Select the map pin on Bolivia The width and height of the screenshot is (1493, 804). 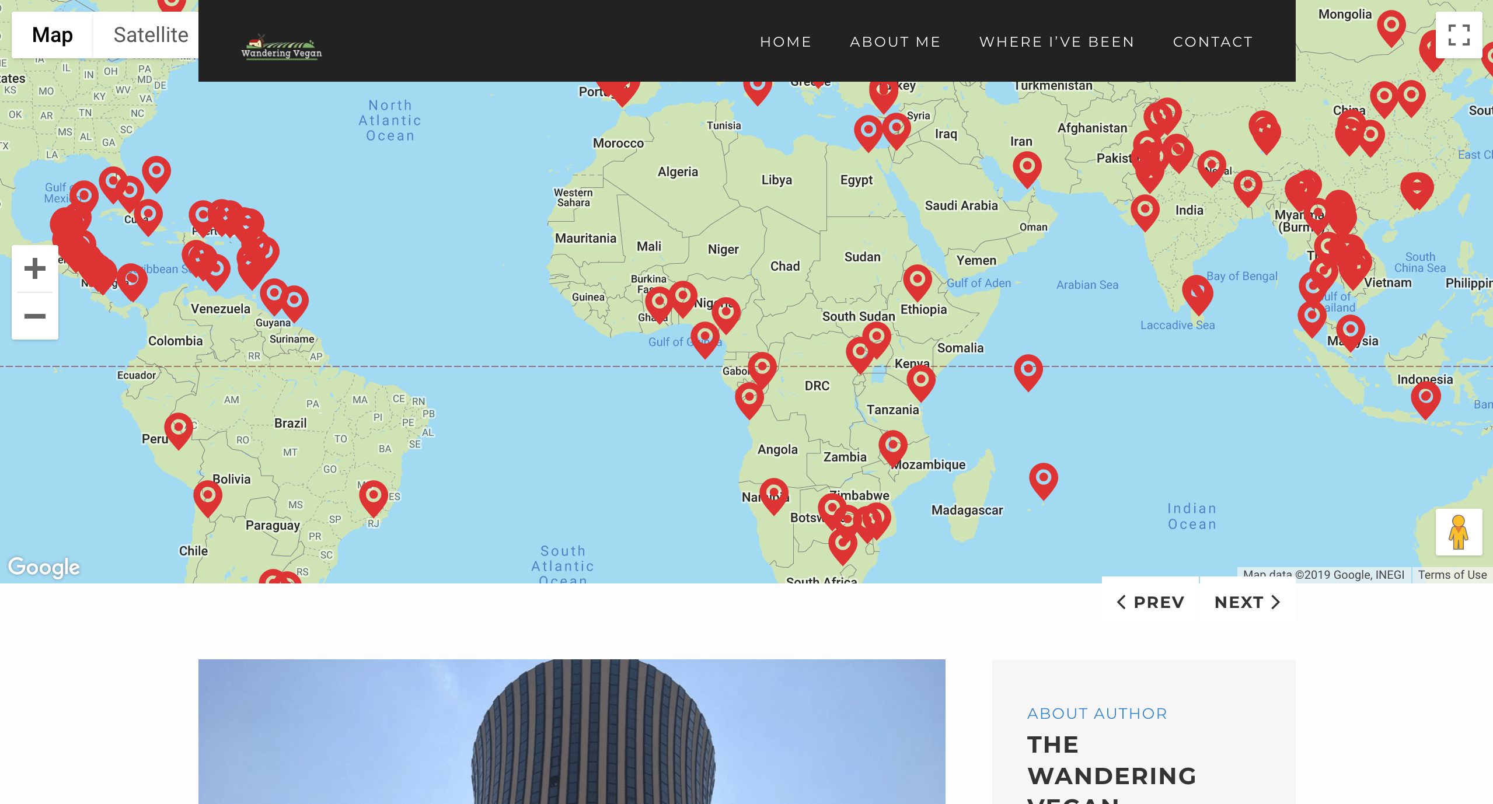pyautogui.click(x=208, y=498)
